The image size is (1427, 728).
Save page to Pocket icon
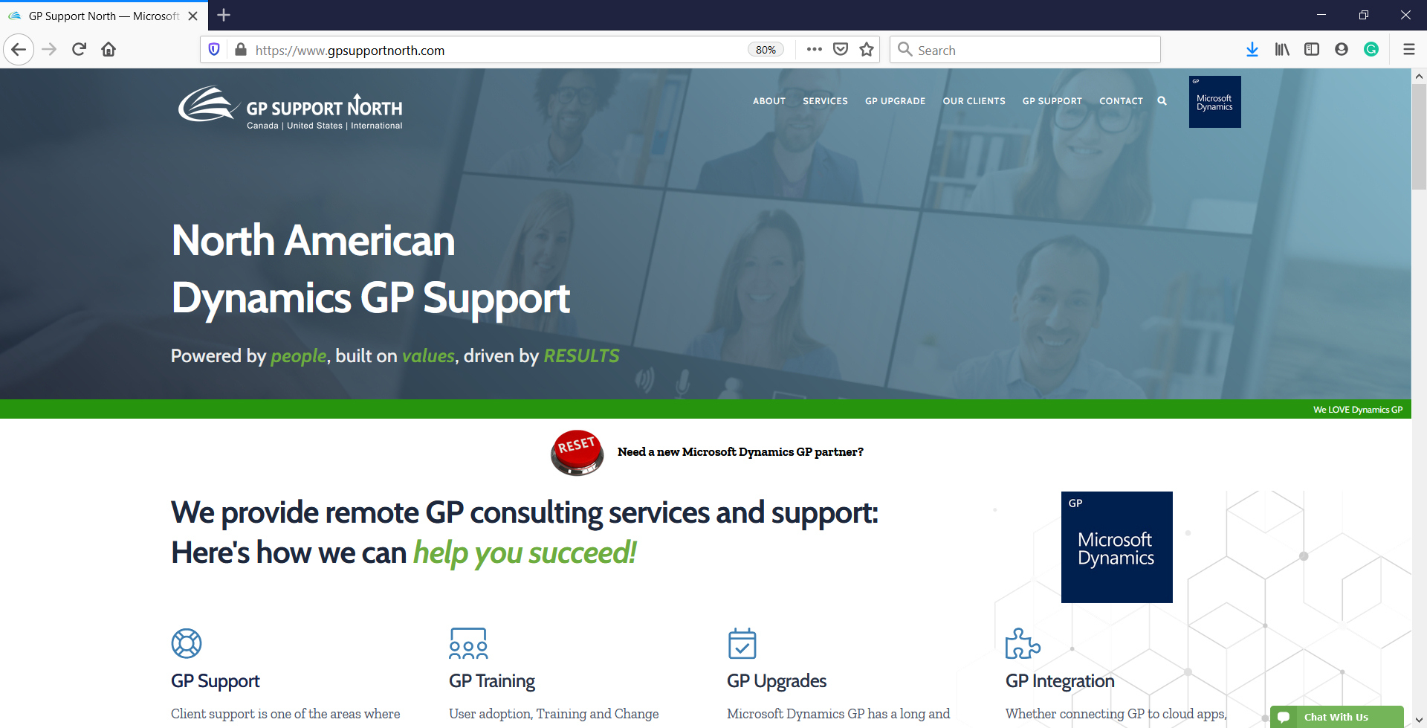(841, 50)
